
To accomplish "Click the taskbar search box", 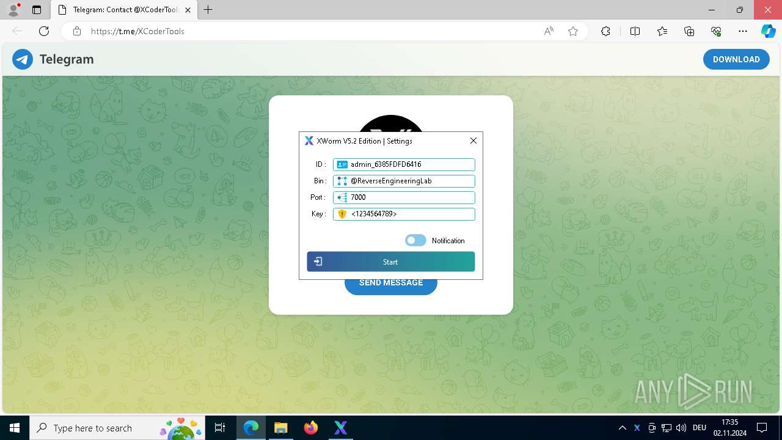I will click(119, 428).
